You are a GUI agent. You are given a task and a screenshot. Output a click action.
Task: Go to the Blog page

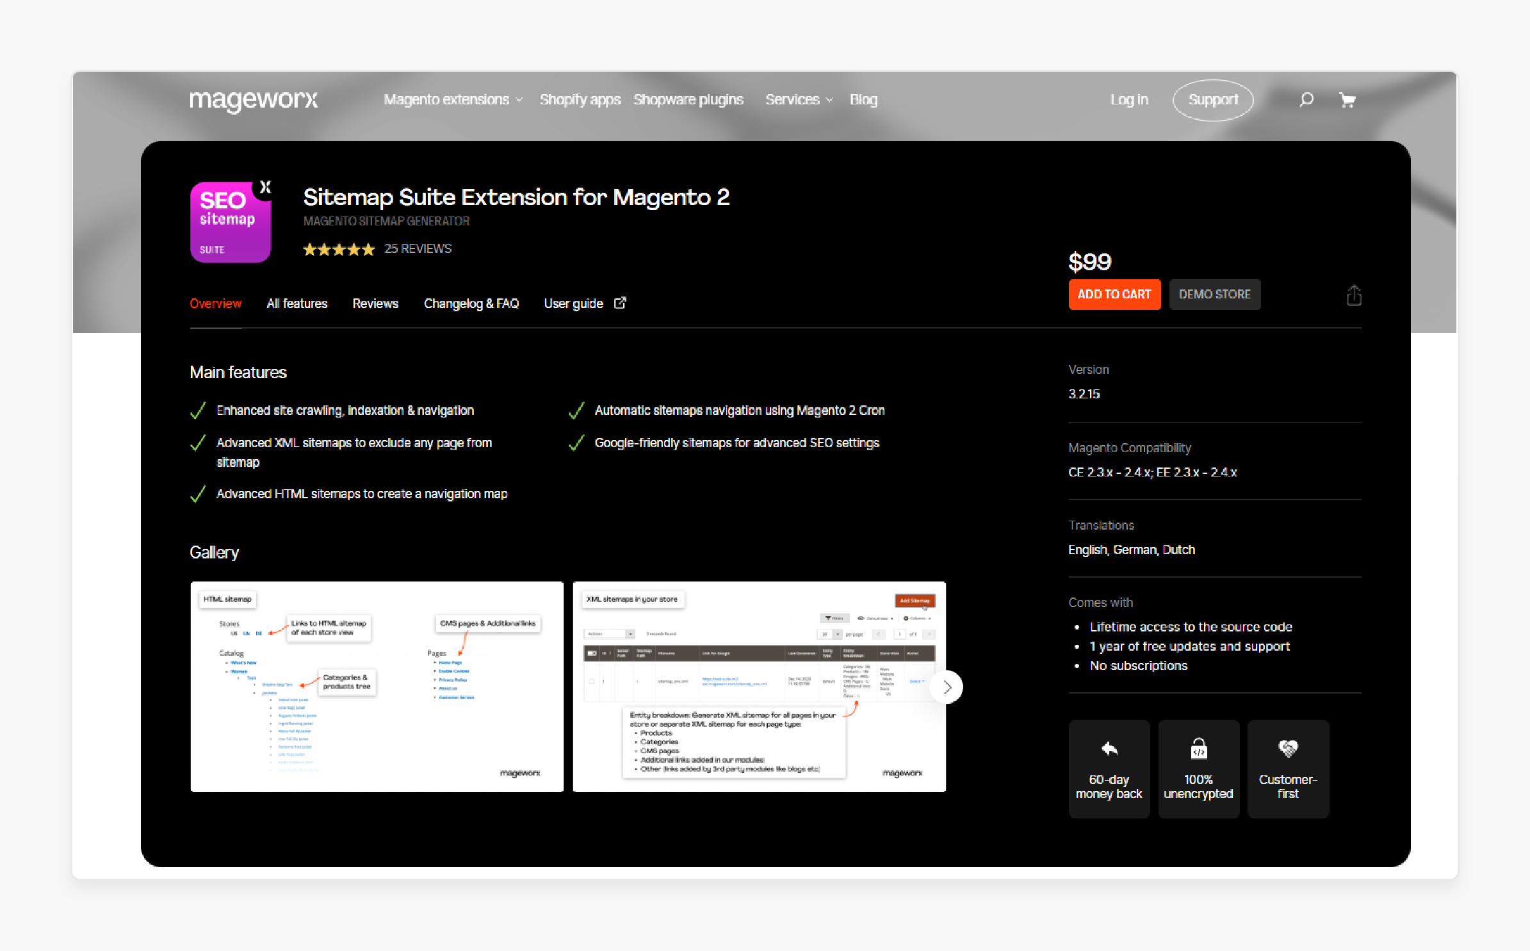(863, 100)
